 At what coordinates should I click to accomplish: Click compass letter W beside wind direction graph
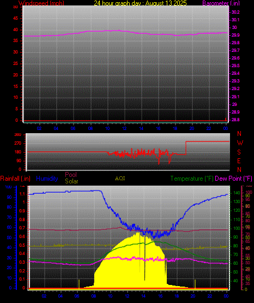click(x=240, y=143)
